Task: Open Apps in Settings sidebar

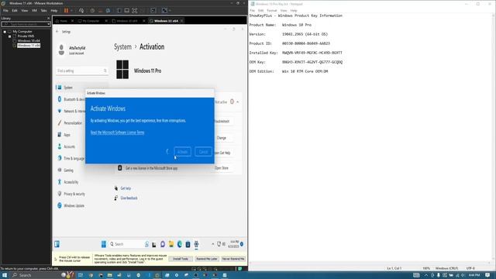Action: (x=67, y=135)
